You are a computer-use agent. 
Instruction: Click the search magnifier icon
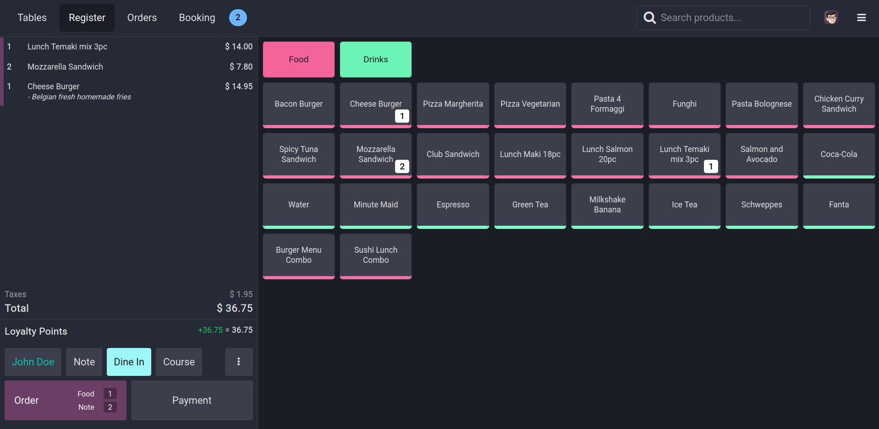(649, 17)
